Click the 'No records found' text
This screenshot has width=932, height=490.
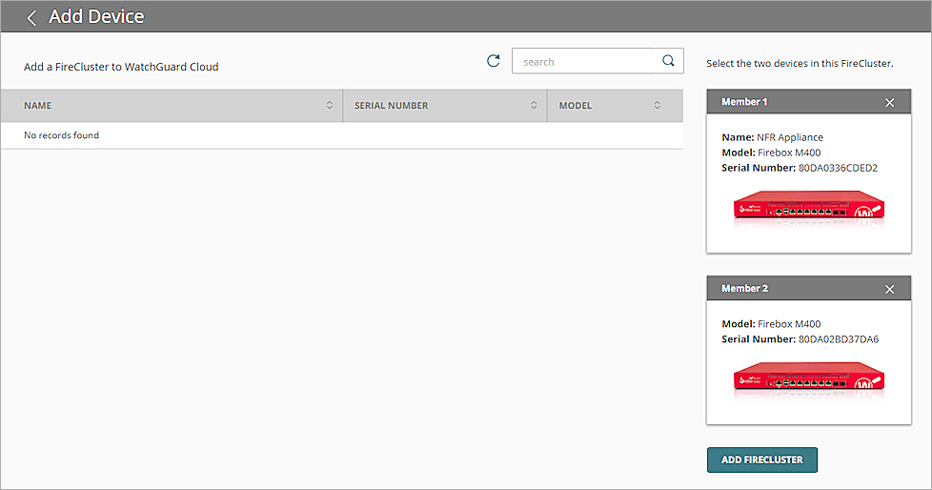coord(61,135)
